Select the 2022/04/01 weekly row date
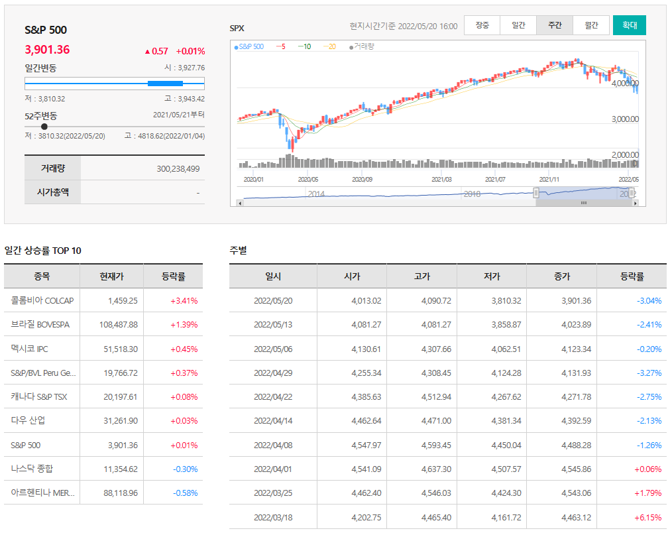Viewport: 672px width, 535px height. point(273,469)
